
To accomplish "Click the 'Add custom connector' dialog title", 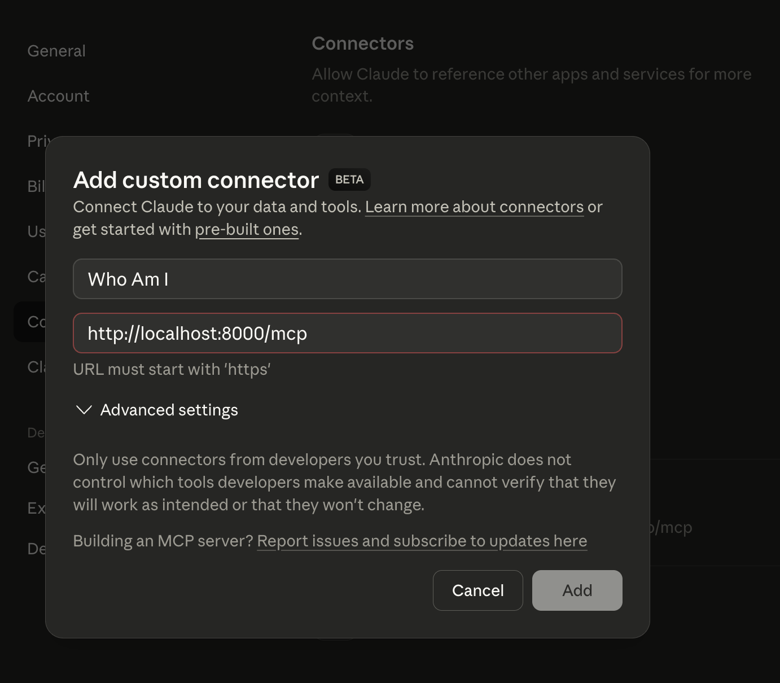I will point(196,179).
